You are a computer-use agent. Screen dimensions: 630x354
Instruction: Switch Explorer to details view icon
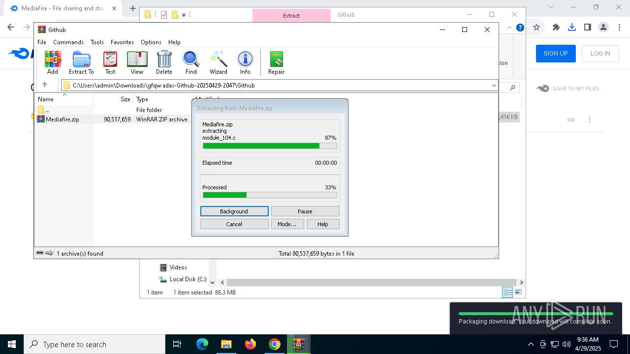pos(507,292)
